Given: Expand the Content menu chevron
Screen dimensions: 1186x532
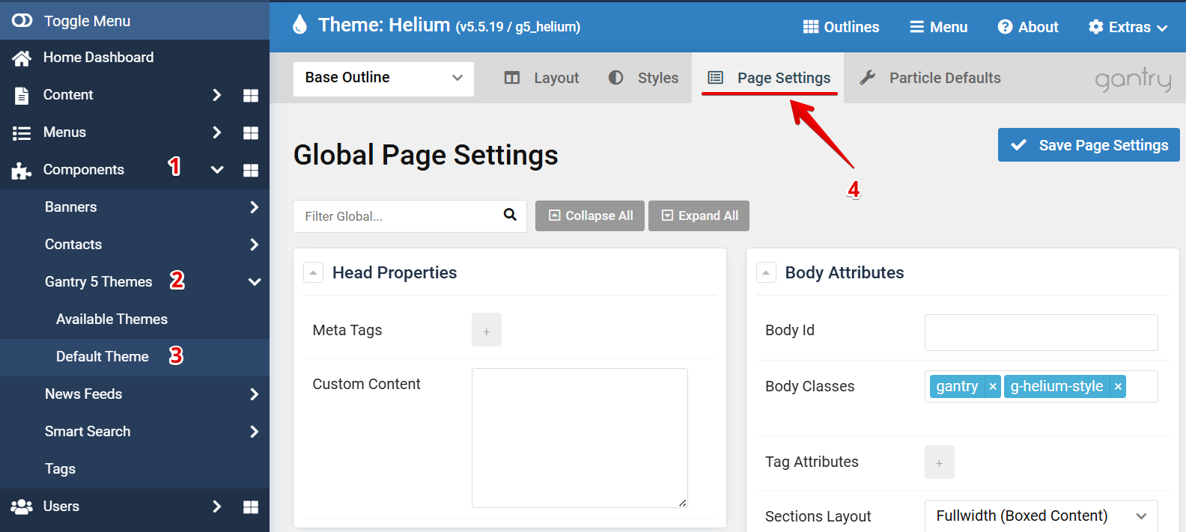Looking at the screenshot, I should click(216, 95).
